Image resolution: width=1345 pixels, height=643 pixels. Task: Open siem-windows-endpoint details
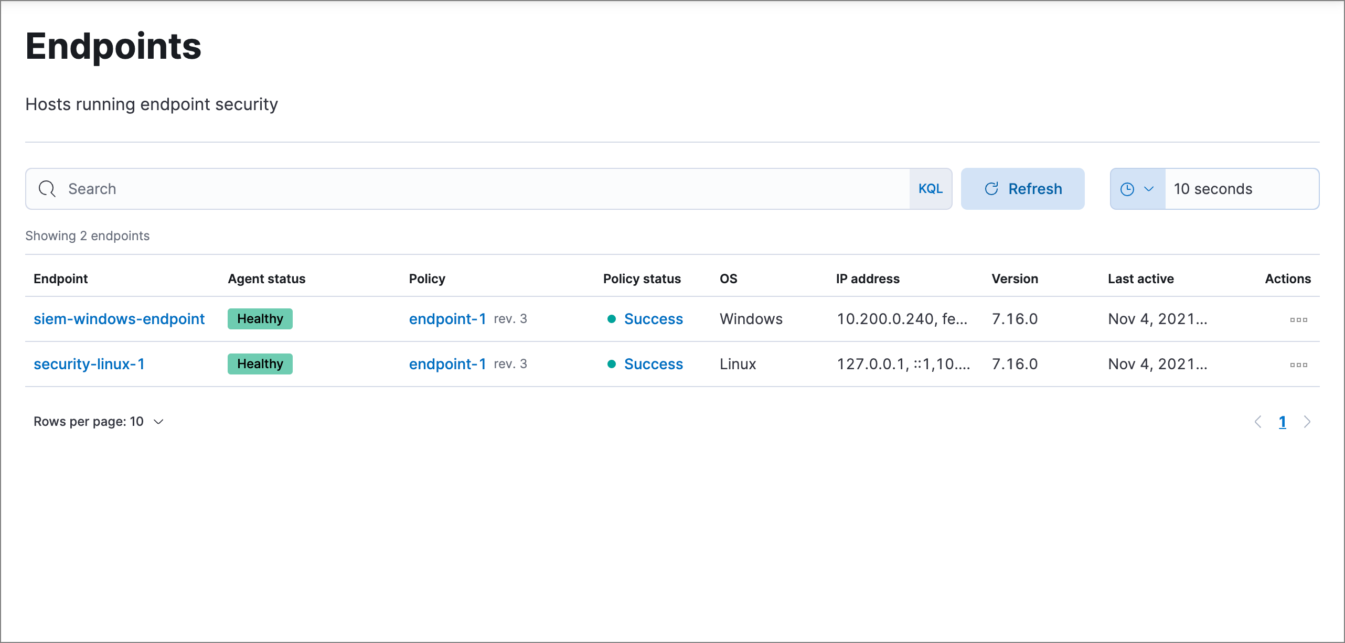[119, 318]
